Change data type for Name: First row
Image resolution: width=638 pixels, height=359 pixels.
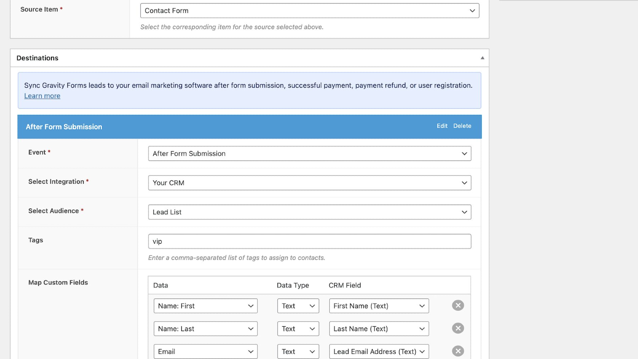pyautogui.click(x=298, y=306)
